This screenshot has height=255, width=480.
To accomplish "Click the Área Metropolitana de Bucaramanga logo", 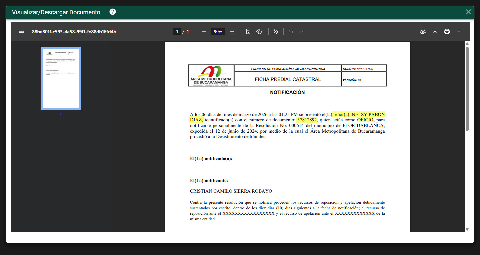I will [x=211, y=75].
